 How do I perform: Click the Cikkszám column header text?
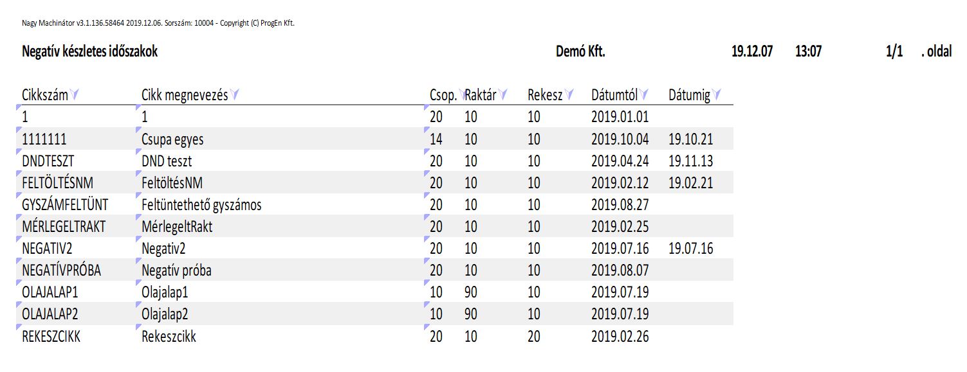click(x=44, y=96)
